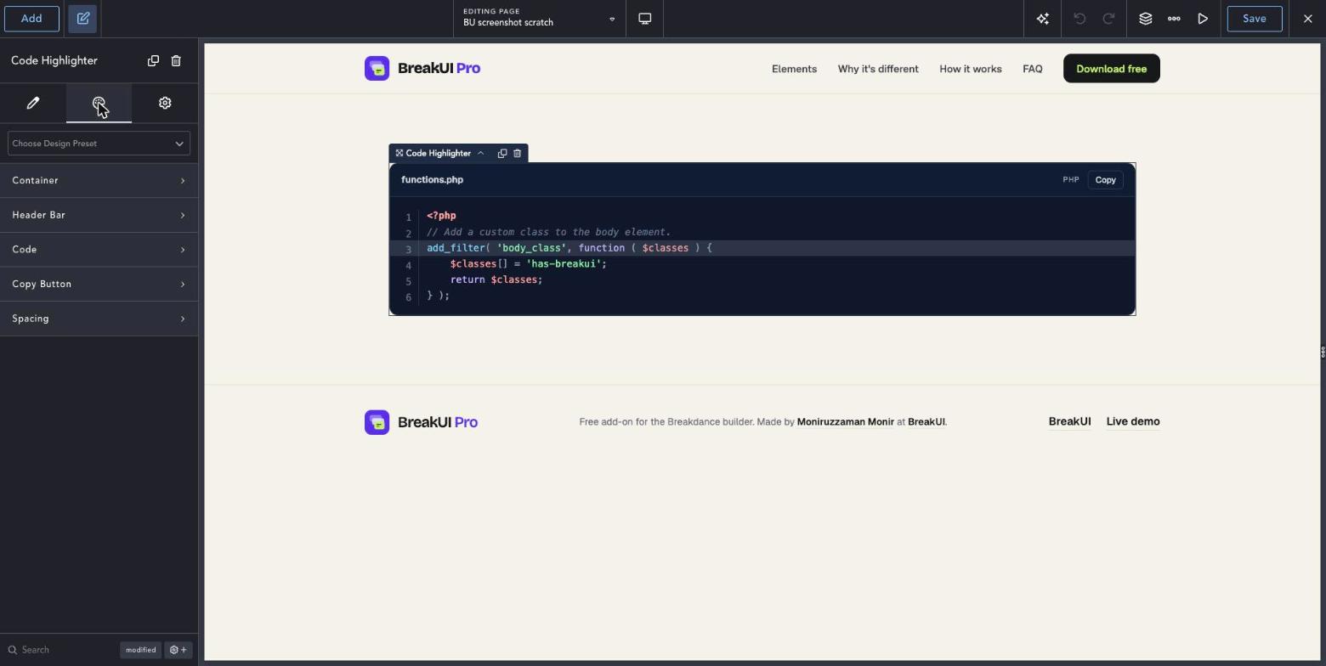Open the How it works link
This screenshot has height=666, width=1326.
pos(970,69)
